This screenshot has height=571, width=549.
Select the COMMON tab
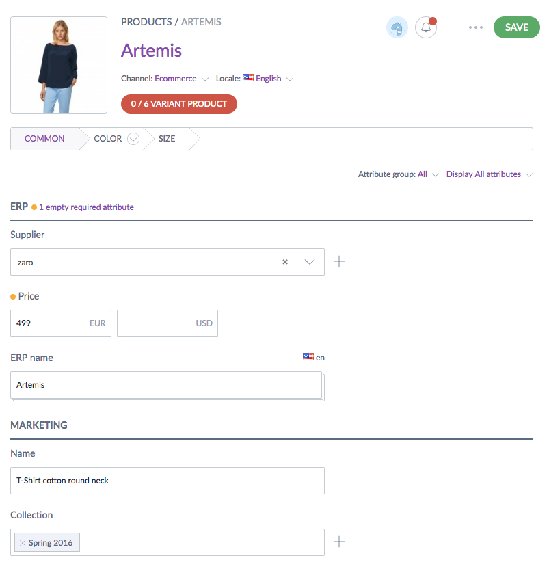(x=44, y=139)
